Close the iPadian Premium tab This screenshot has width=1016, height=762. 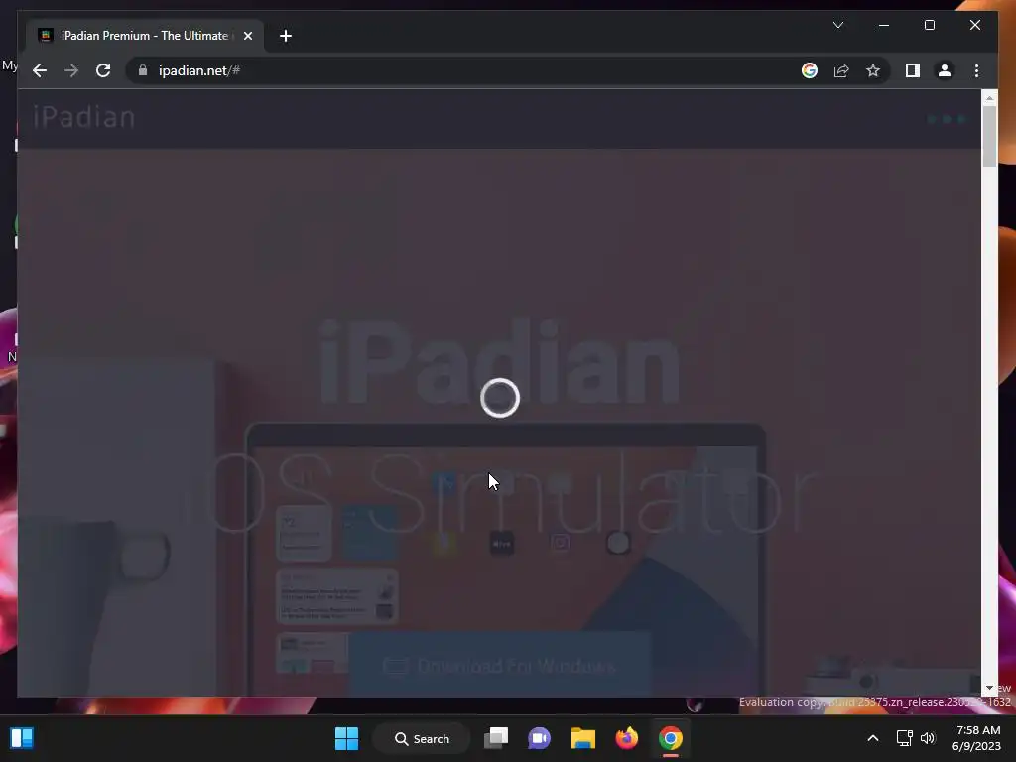(247, 36)
